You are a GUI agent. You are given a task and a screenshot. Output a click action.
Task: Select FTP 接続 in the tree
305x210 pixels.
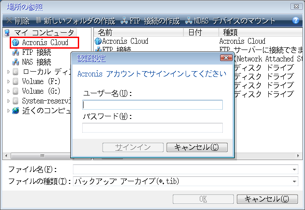(x=37, y=52)
